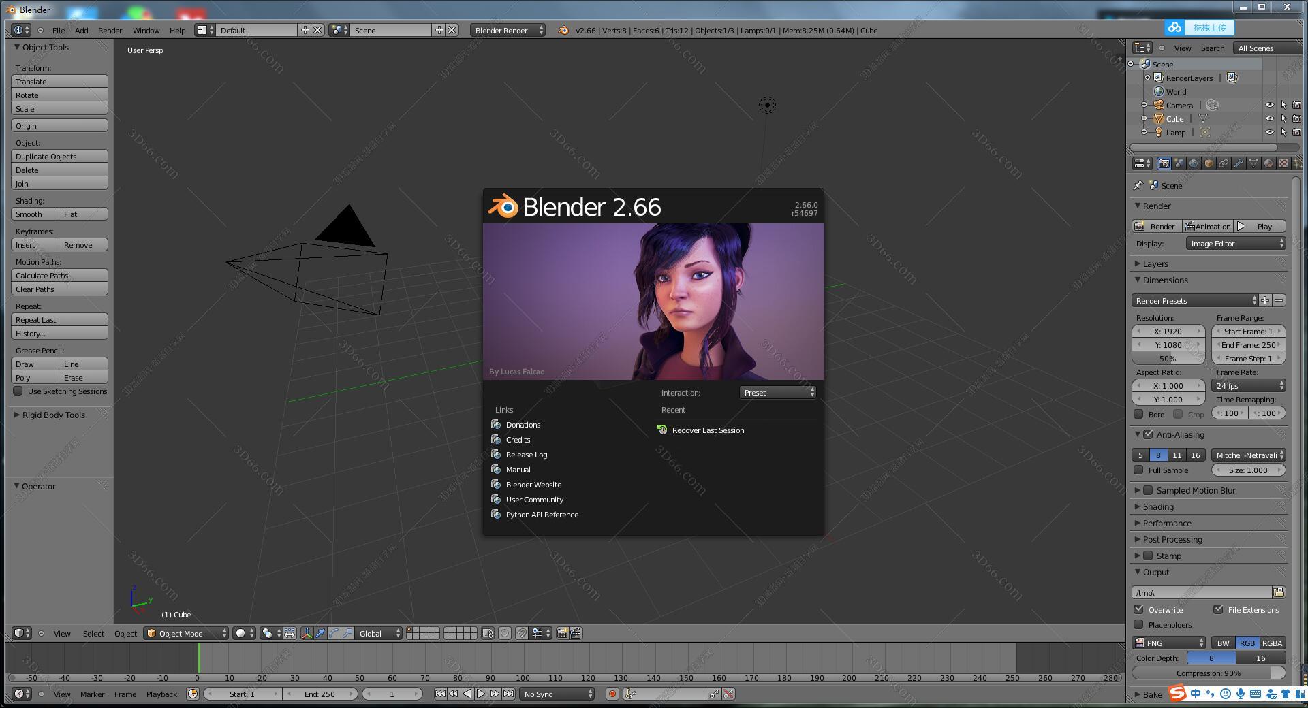
Task: Open the Texture properties tab (checkered icon)
Action: pos(1283,164)
